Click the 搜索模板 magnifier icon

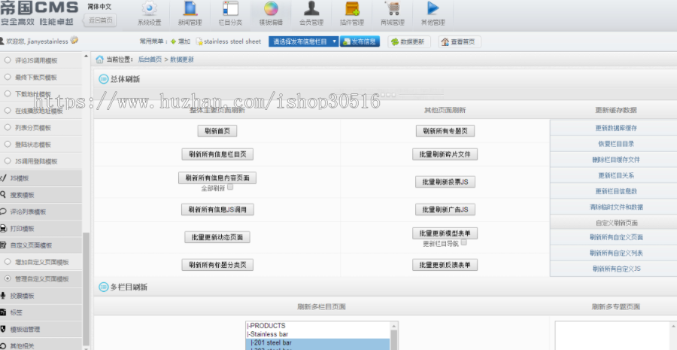tap(3, 194)
